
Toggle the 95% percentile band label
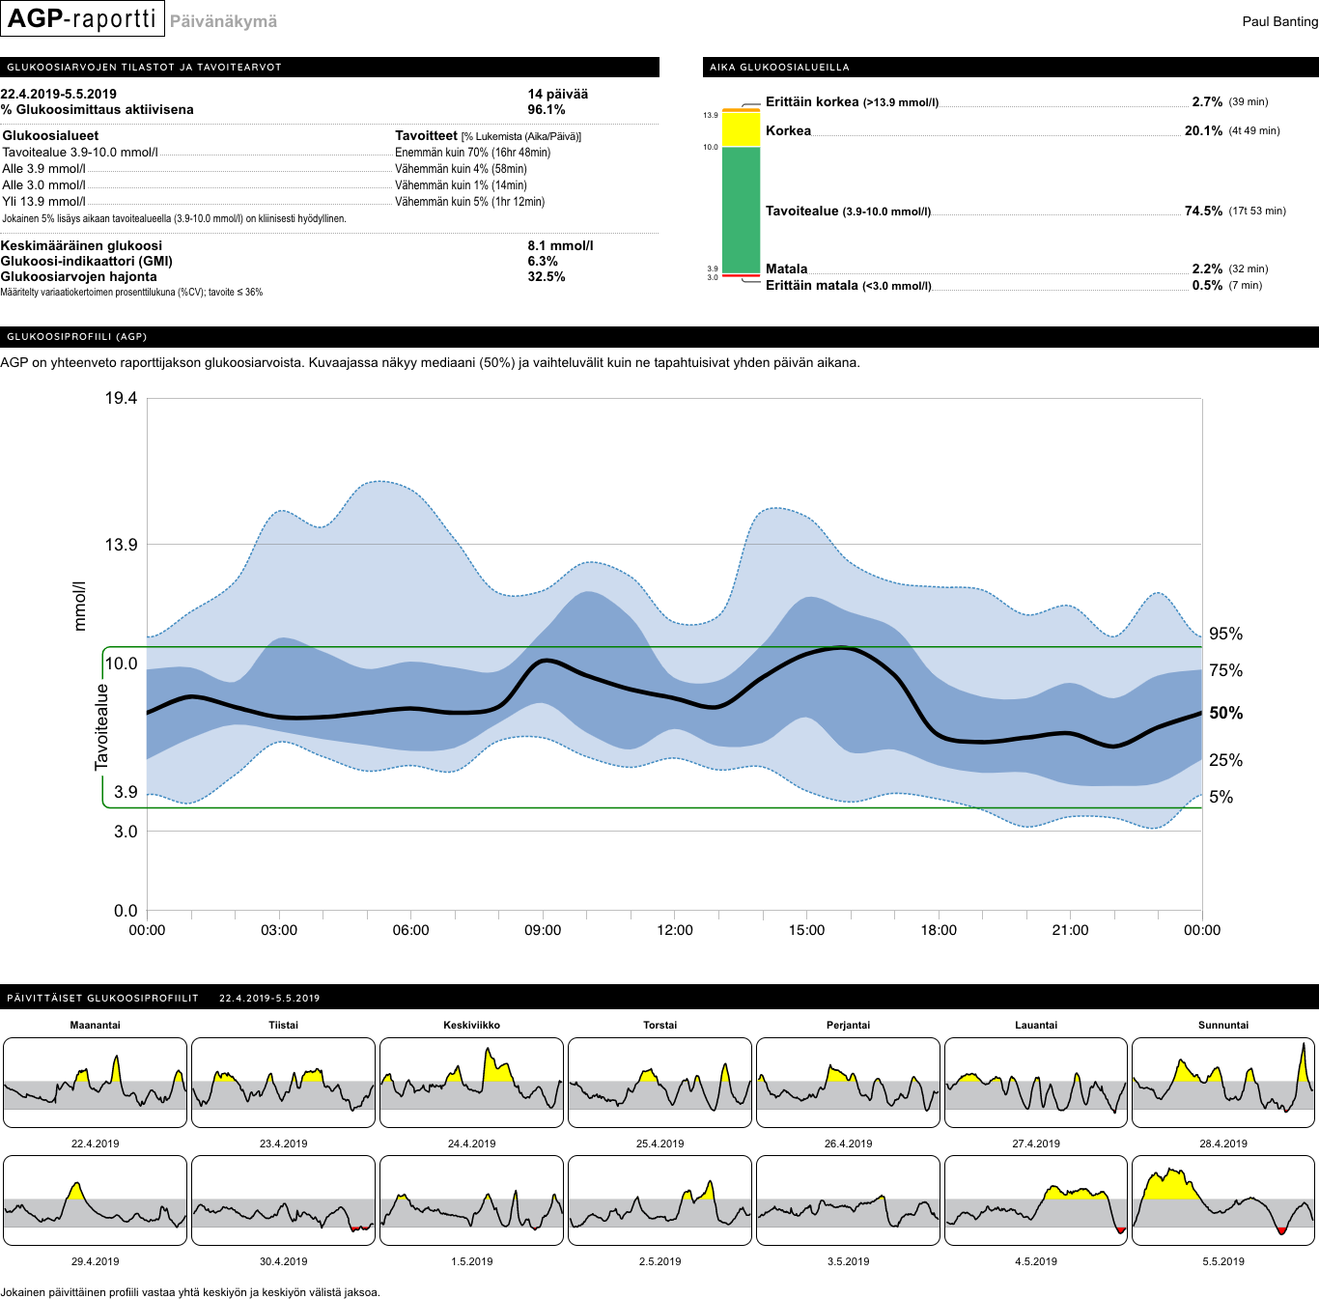click(x=1225, y=635)
